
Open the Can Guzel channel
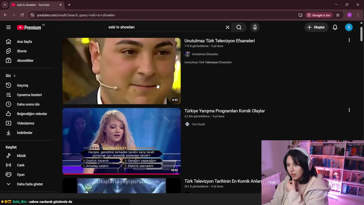click(x=198, y=124)
